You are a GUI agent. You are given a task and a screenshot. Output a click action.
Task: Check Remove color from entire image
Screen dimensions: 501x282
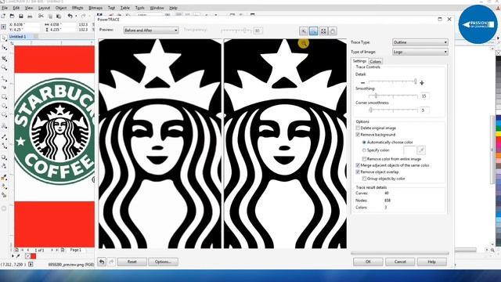(x=364, y=159)
